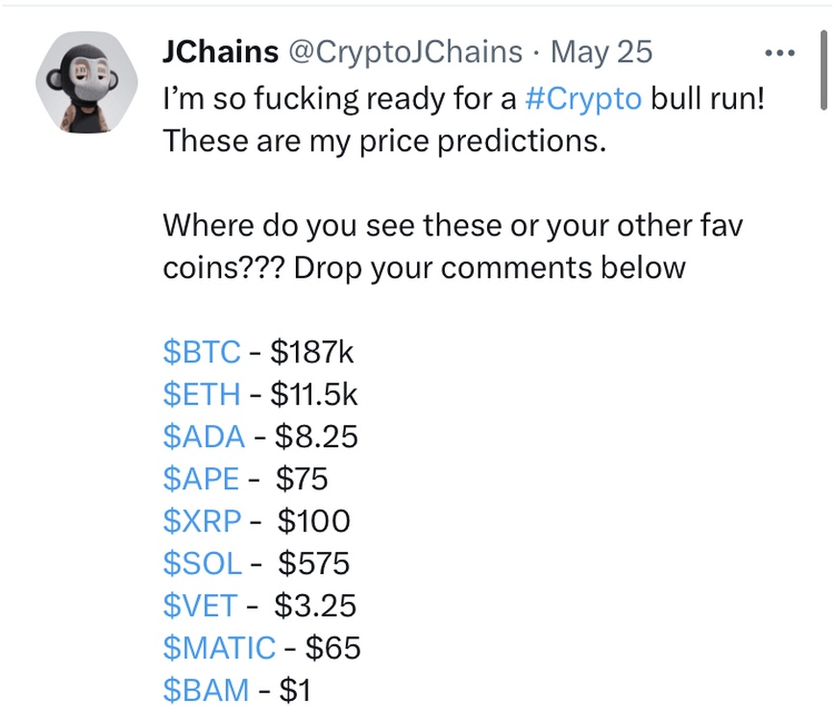
Task: Click the $XRP cashtag
Action: click(203, 521)
